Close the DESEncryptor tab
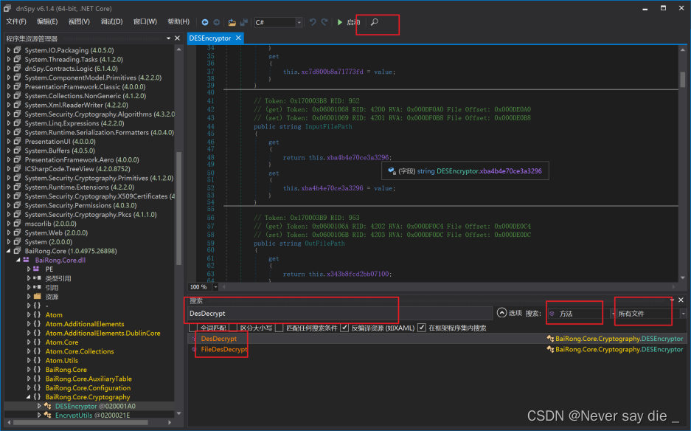 (x=238, y=38)
